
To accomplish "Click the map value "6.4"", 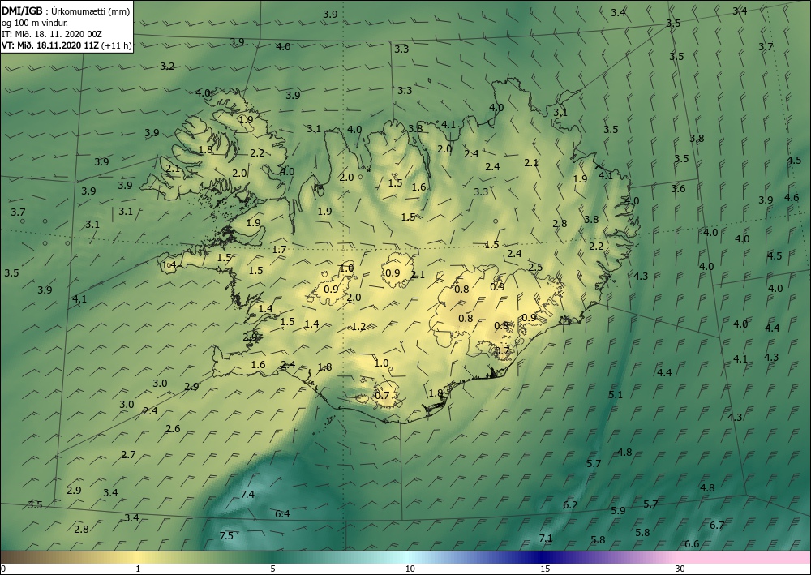I will pos(282,514).
